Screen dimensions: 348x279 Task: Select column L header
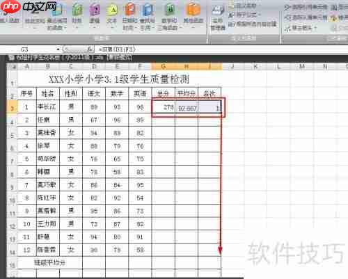278,67
